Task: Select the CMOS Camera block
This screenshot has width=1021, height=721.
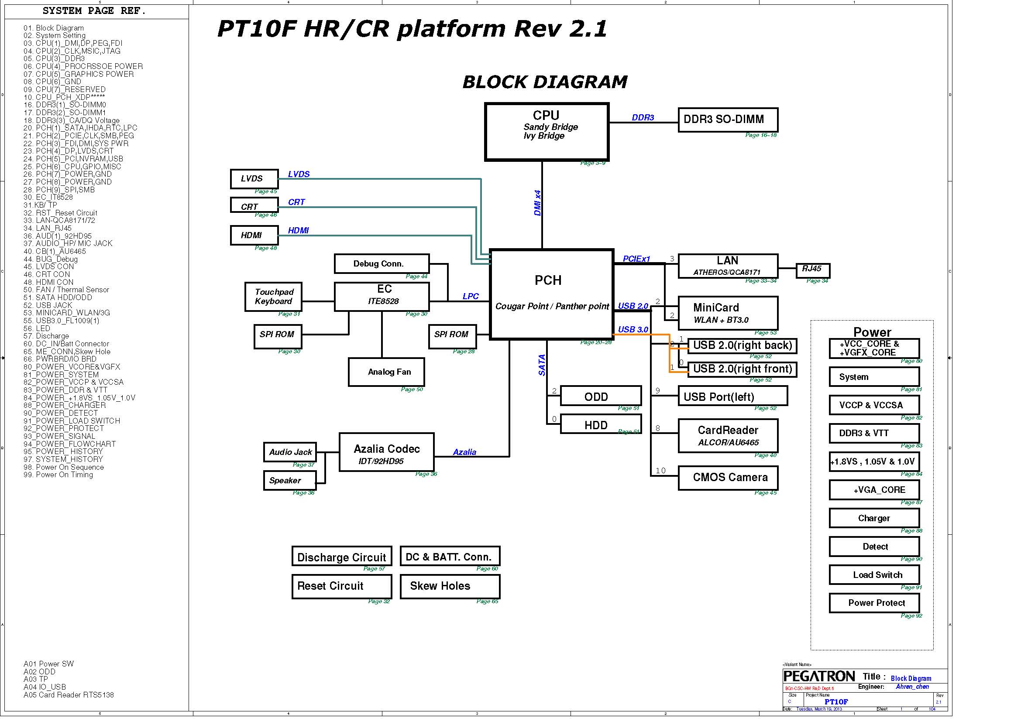Action: [x=728, y=478]
